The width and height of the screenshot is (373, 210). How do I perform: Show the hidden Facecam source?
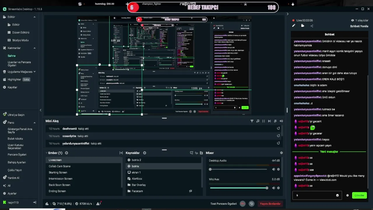pos(191,191)
